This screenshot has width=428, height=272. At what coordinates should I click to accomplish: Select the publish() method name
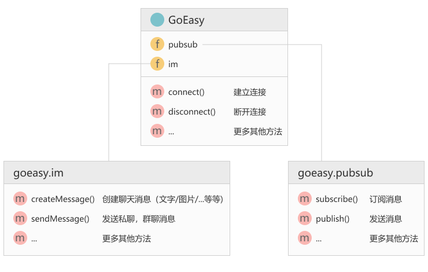coord(333,219)
